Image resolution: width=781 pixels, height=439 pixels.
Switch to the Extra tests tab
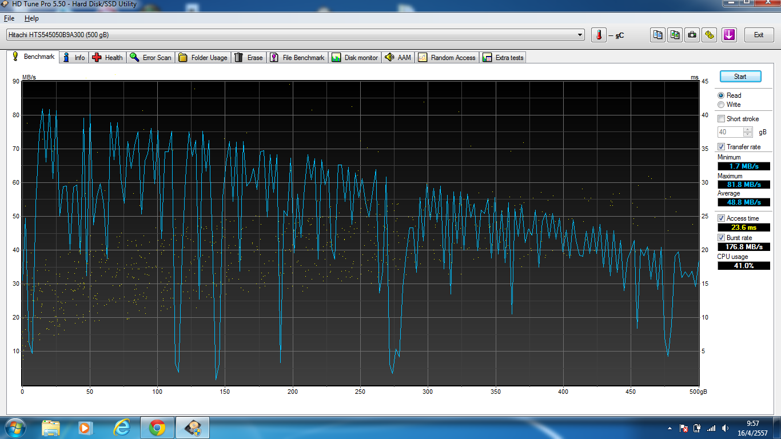[503, 58]
